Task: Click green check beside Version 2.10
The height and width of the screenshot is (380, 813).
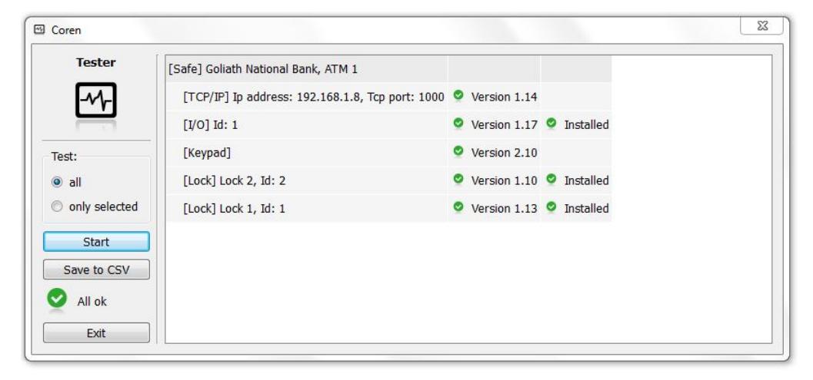Action: 458,150
